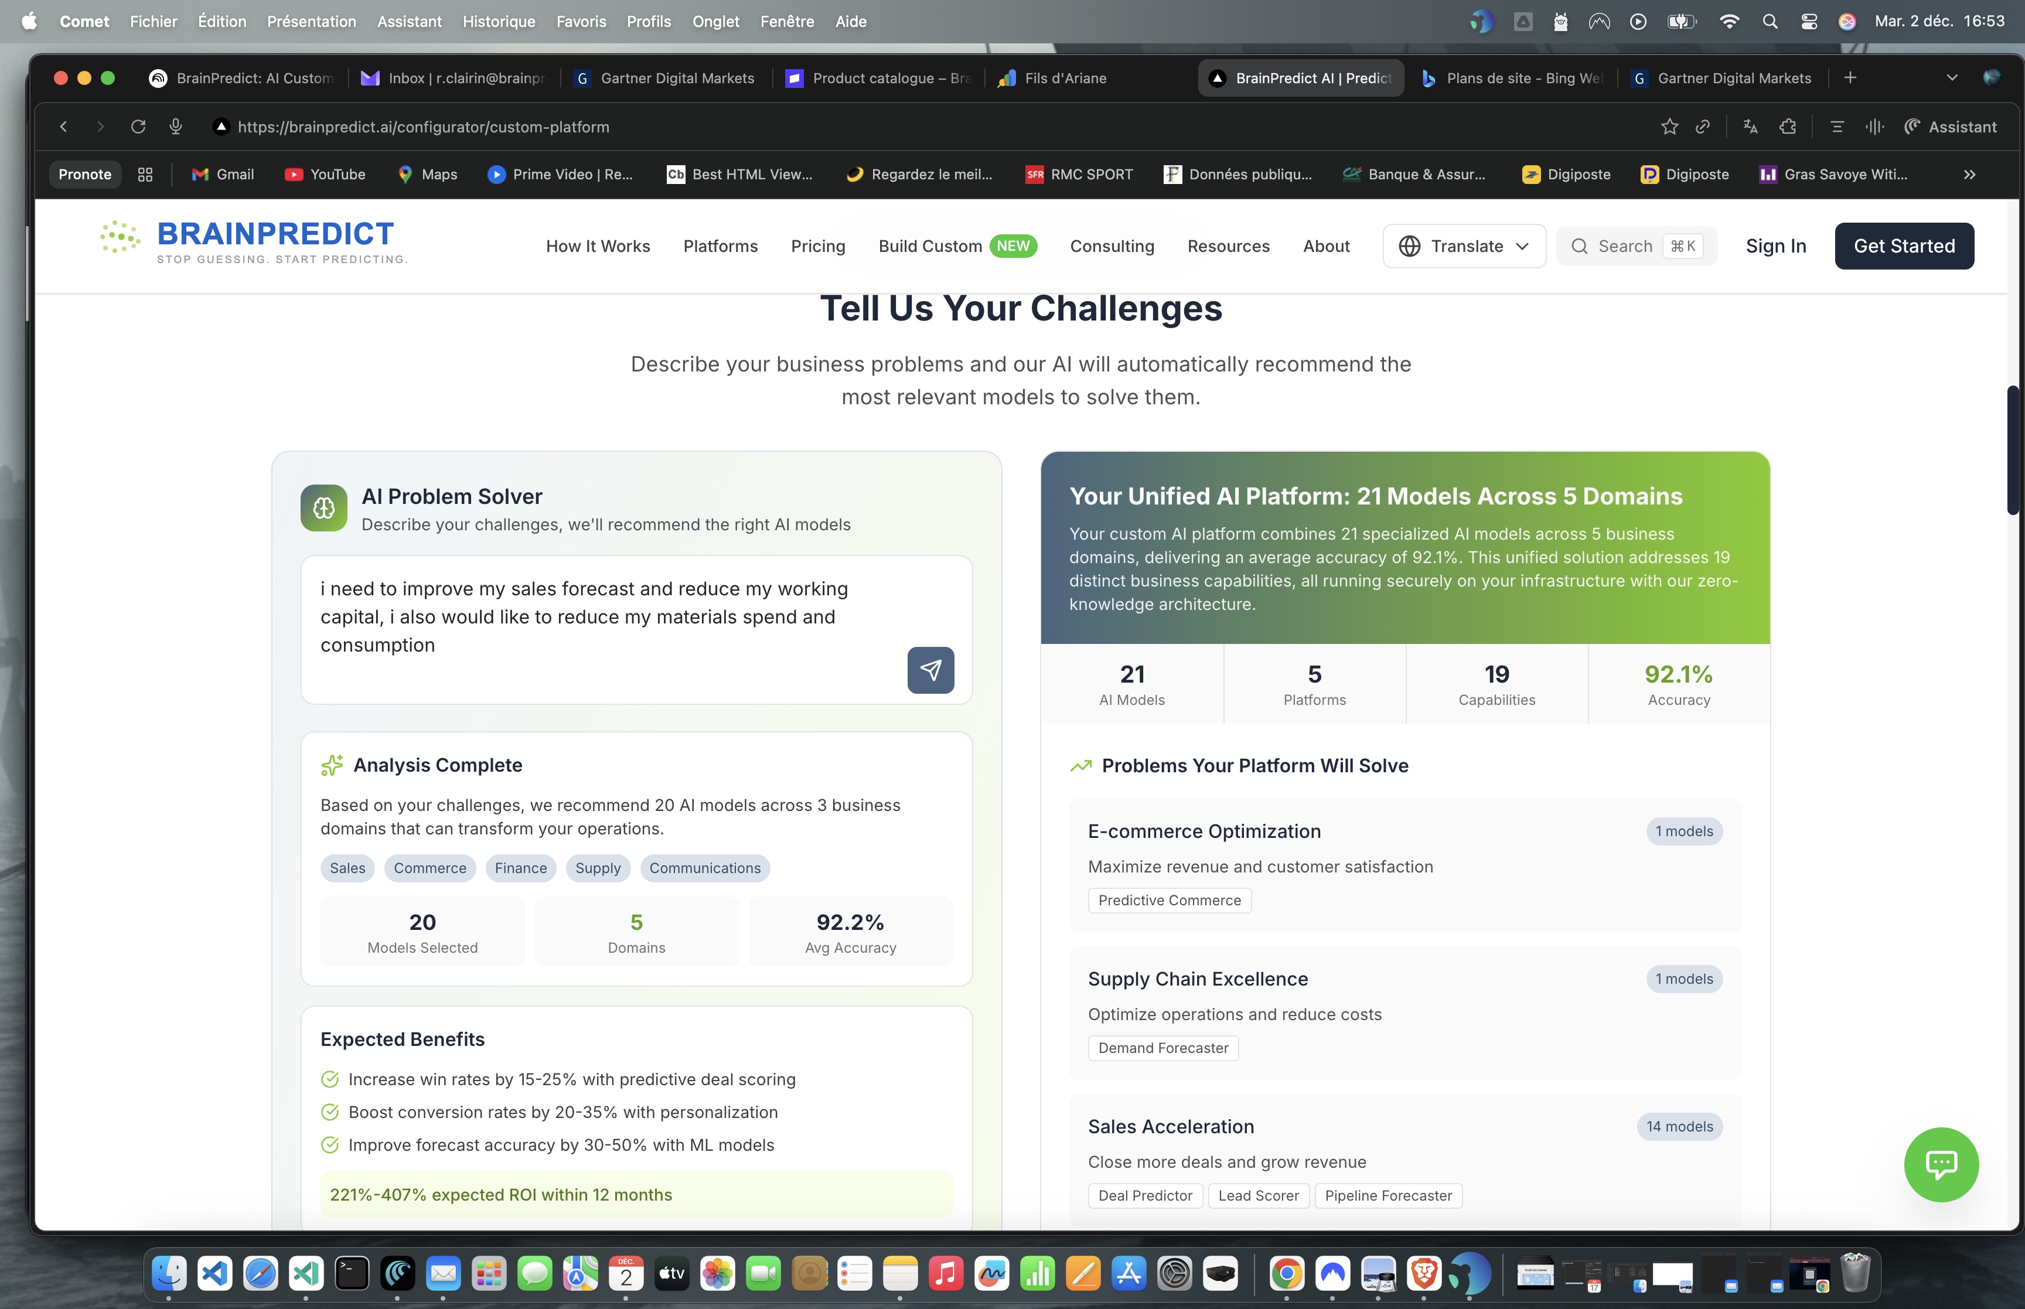Screen dimensions: 2025x1309
Task: Click the send arrow to submit the challenge text
Action: (931, 671)
